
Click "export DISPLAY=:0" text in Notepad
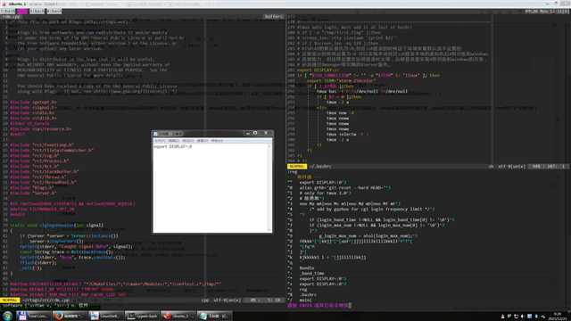point(172,146)
